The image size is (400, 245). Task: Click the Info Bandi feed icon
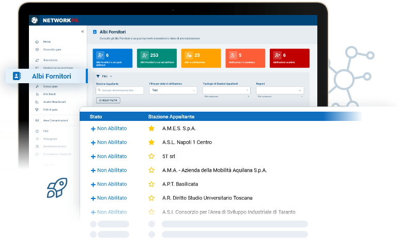pyautogui.click(x=37, y=95)
